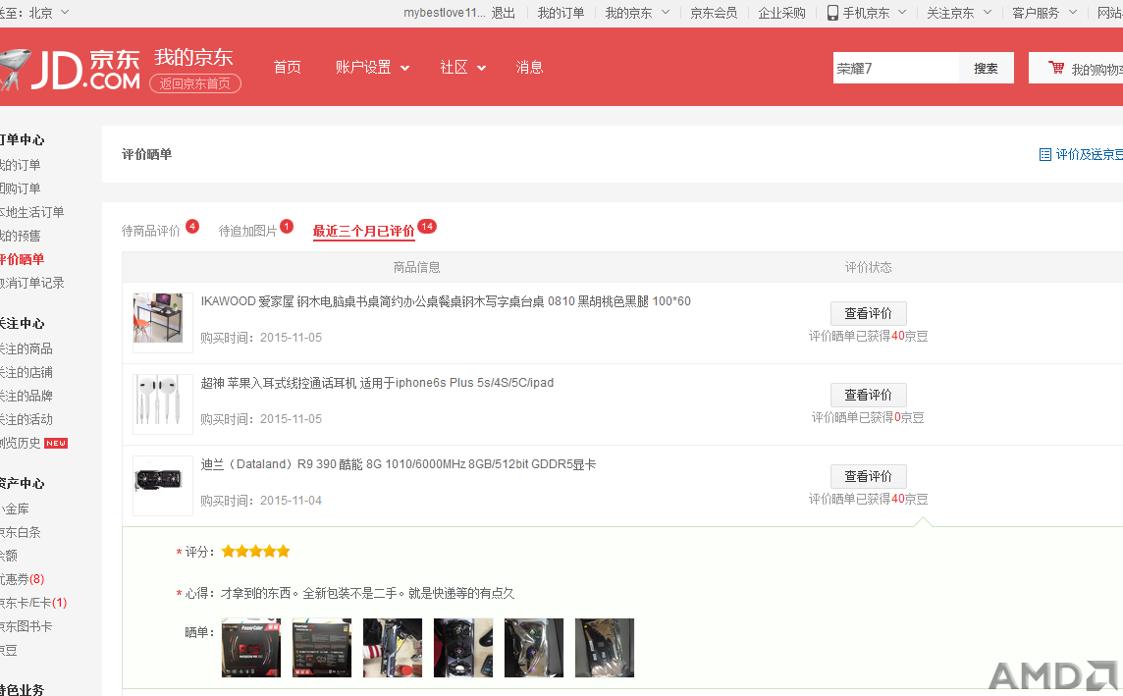Screen dimensions: 1123x696
Task: Click the JD.COM logo
Action: tap(71, 70)
